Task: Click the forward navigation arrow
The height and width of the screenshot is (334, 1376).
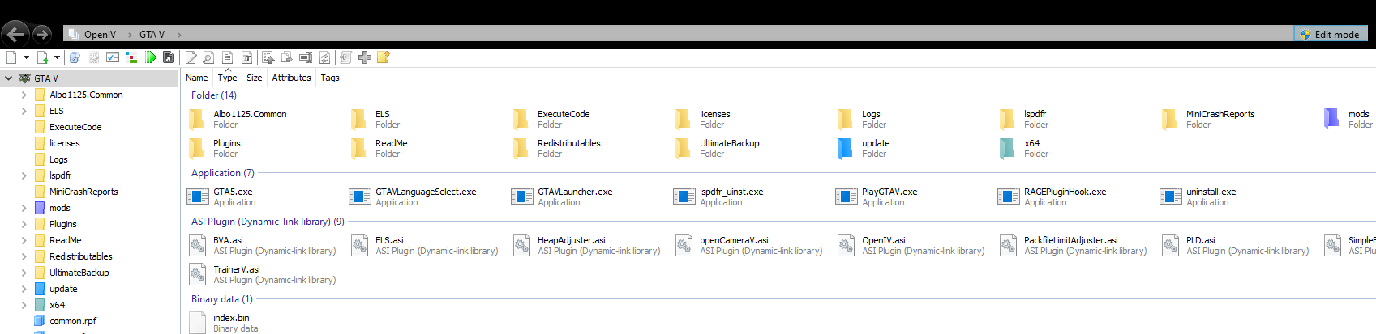Action: coord(41,34)
